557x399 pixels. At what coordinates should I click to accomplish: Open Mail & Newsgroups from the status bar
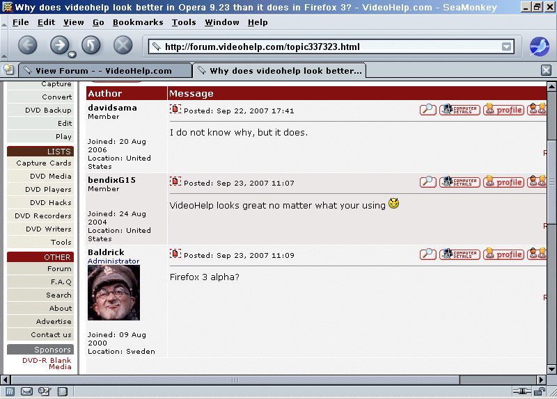(26, 391)
